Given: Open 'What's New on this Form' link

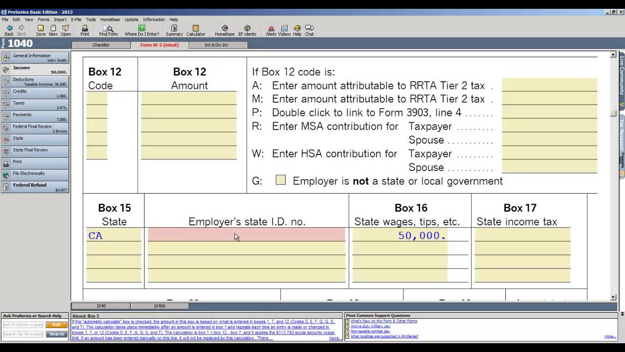Looking at the screenshot, I should coord(384,321).
